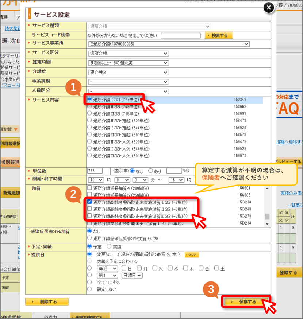Click the 削除する delete button
The width and height of the screenshot is (303, 319).
pyautogui.click(x=47, y=302)
